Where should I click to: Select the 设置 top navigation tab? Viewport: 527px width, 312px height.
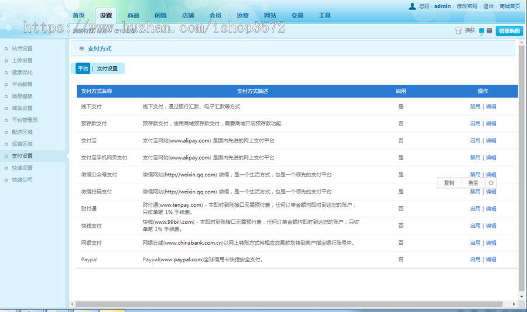(x=106, y=15)
